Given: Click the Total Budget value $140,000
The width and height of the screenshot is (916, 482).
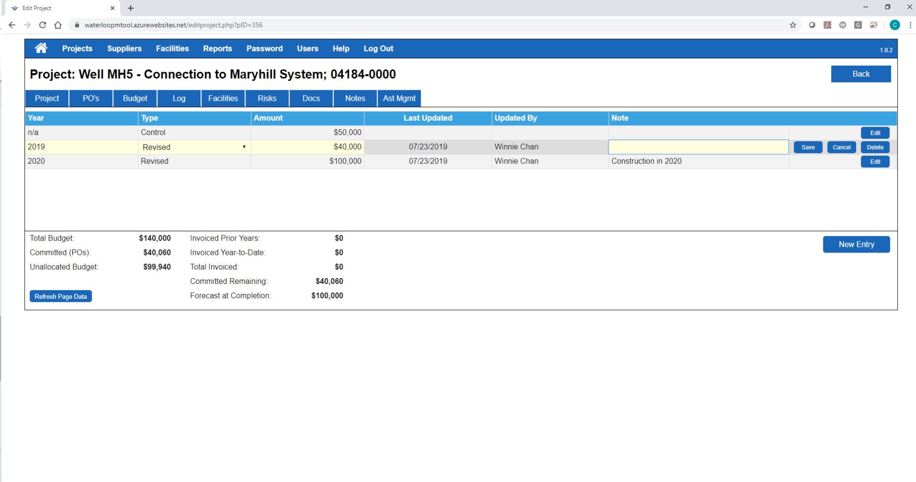Looking at the screenshot, I should click(155, 238).
